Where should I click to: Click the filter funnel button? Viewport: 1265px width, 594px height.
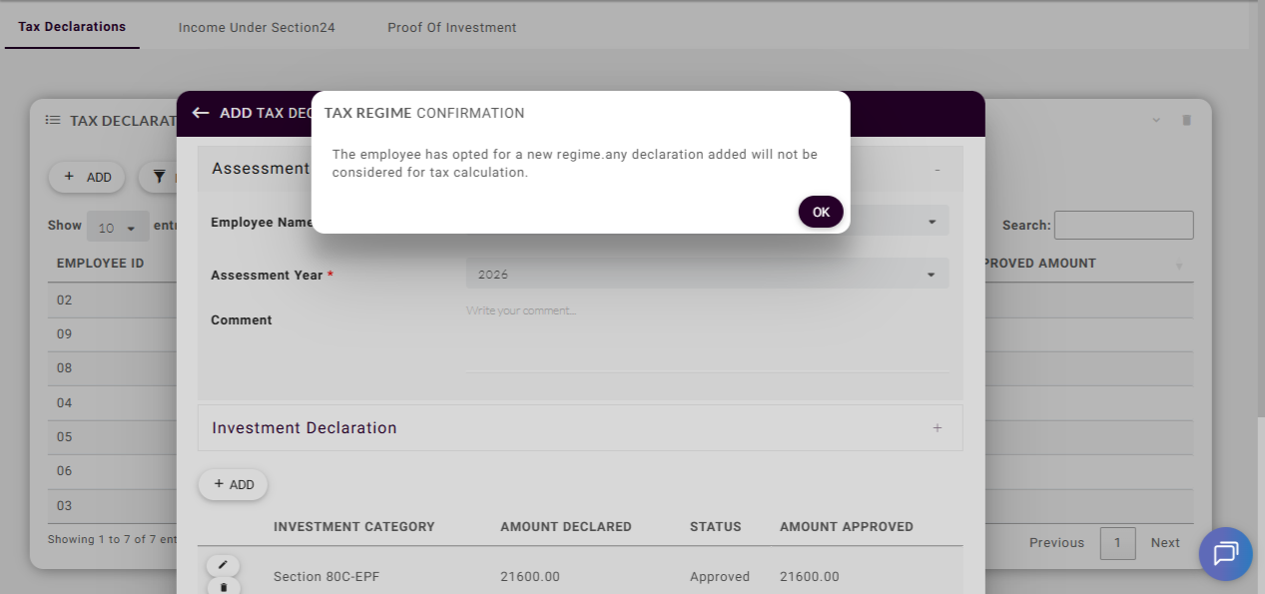point(159,177)
